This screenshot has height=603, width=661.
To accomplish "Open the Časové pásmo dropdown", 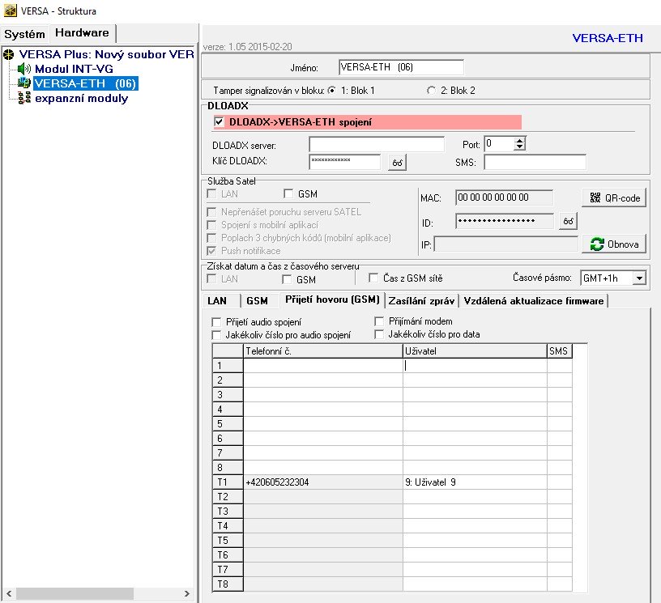I will click(639, 278).
